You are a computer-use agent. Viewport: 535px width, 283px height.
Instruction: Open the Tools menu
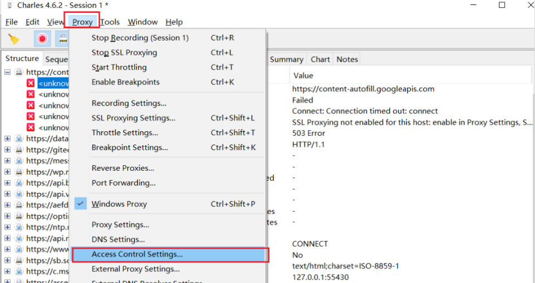click(110, 22)
